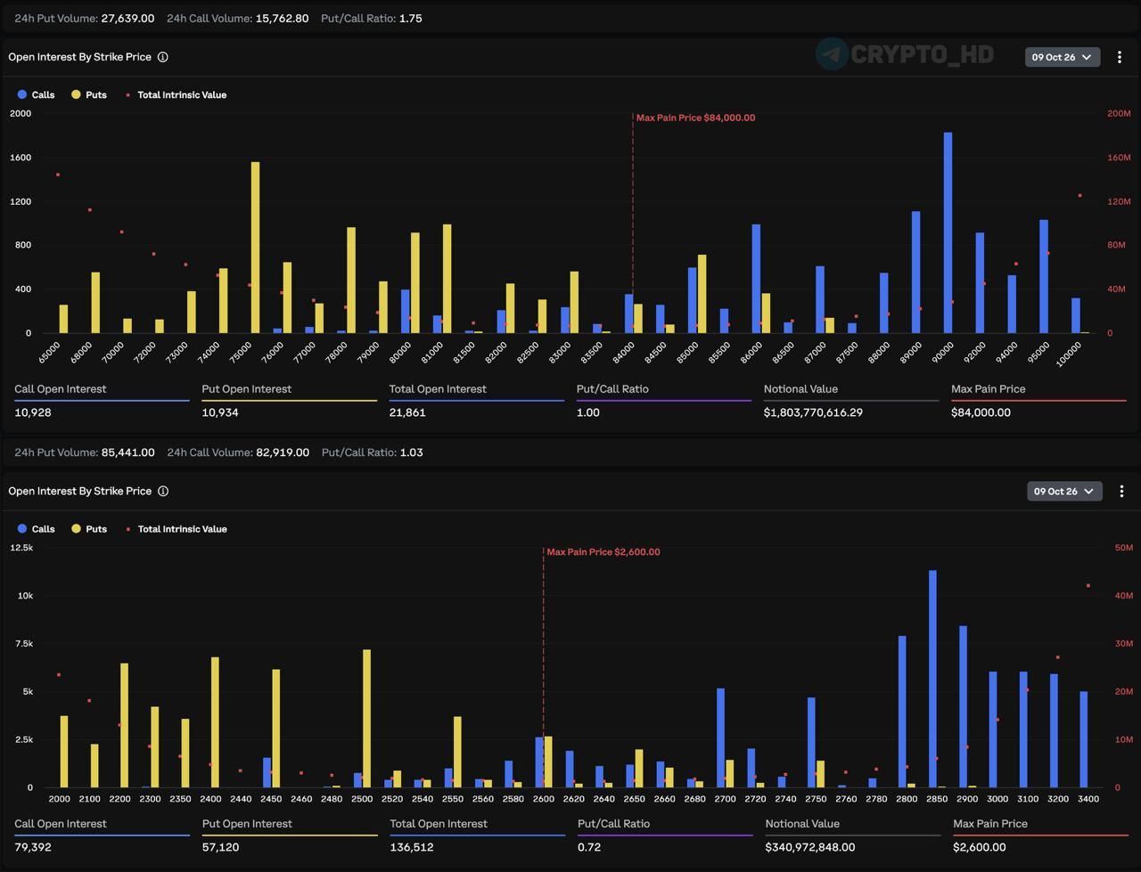Click Notional Value $1,803,770,616.29
This screenshot has width=1141, height=872.
[x=813, y=412]
